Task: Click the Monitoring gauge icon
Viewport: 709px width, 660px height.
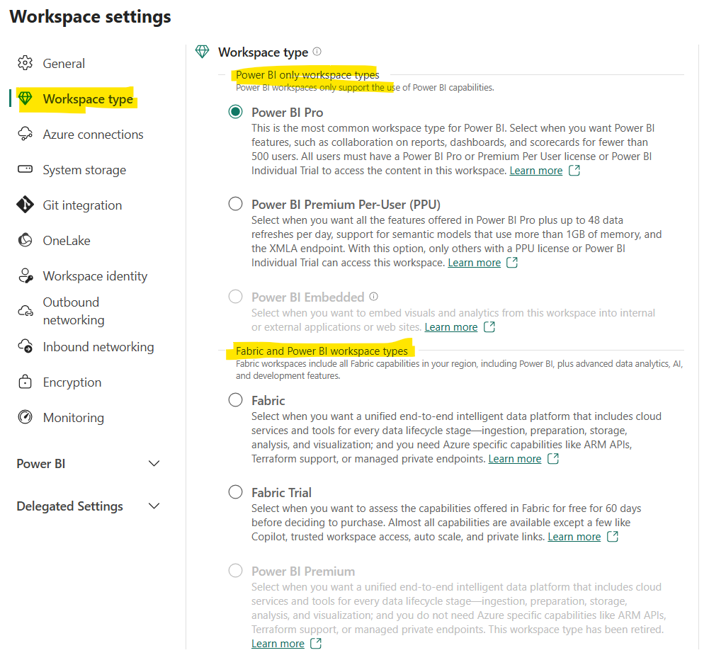Action: [25, 417]
